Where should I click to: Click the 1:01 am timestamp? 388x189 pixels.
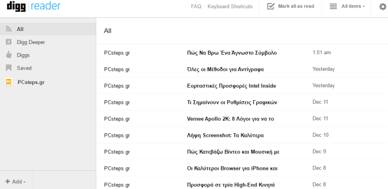[x=322, y=53]
